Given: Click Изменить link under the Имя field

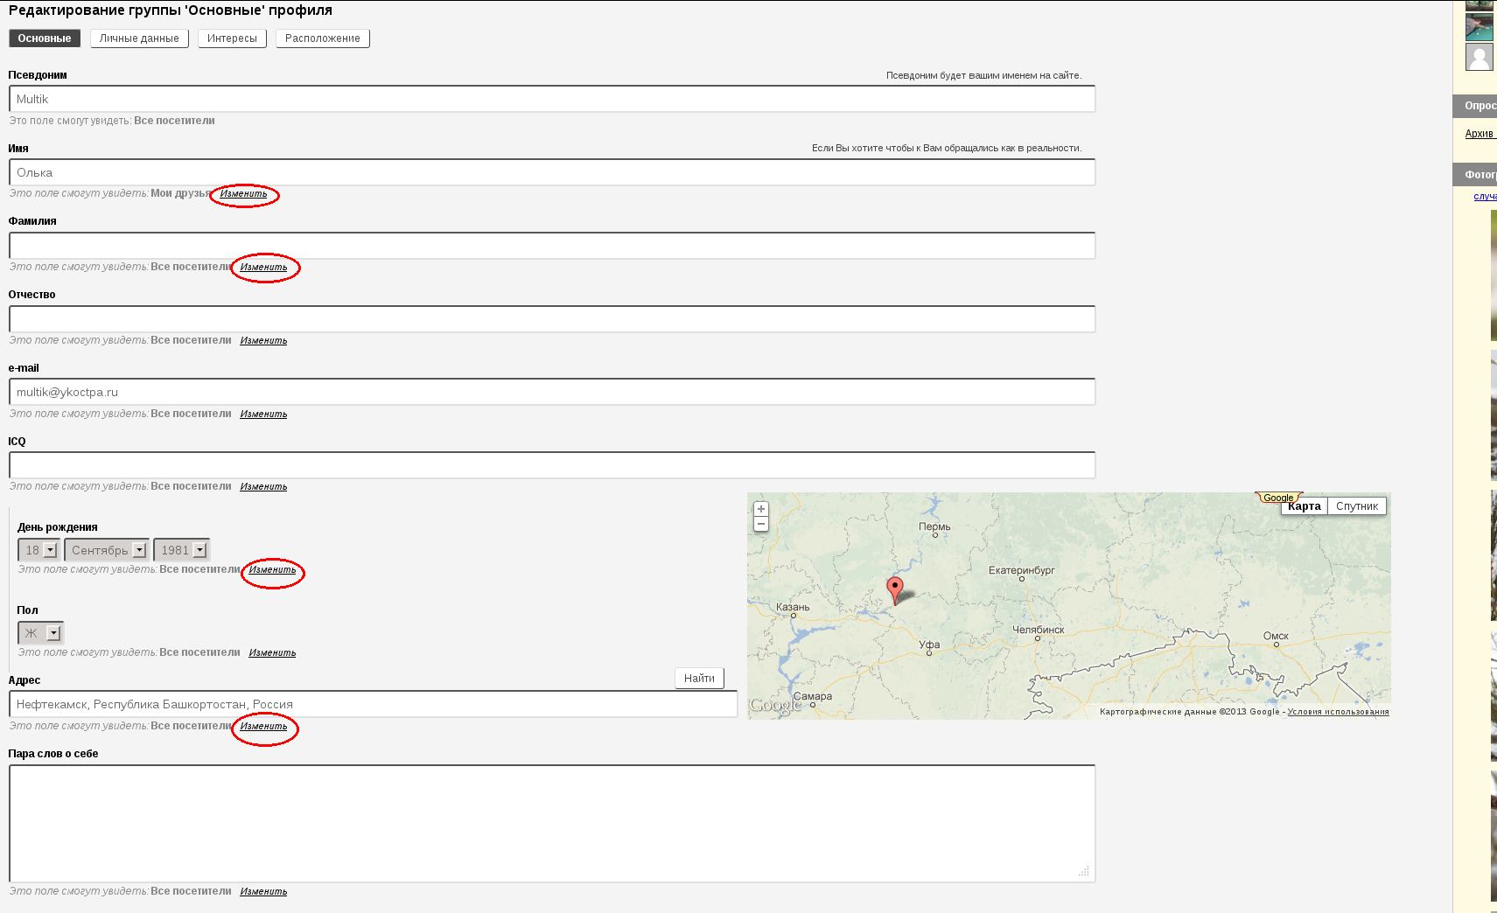Looking at the screenshot, I should (x=243, y=194).
